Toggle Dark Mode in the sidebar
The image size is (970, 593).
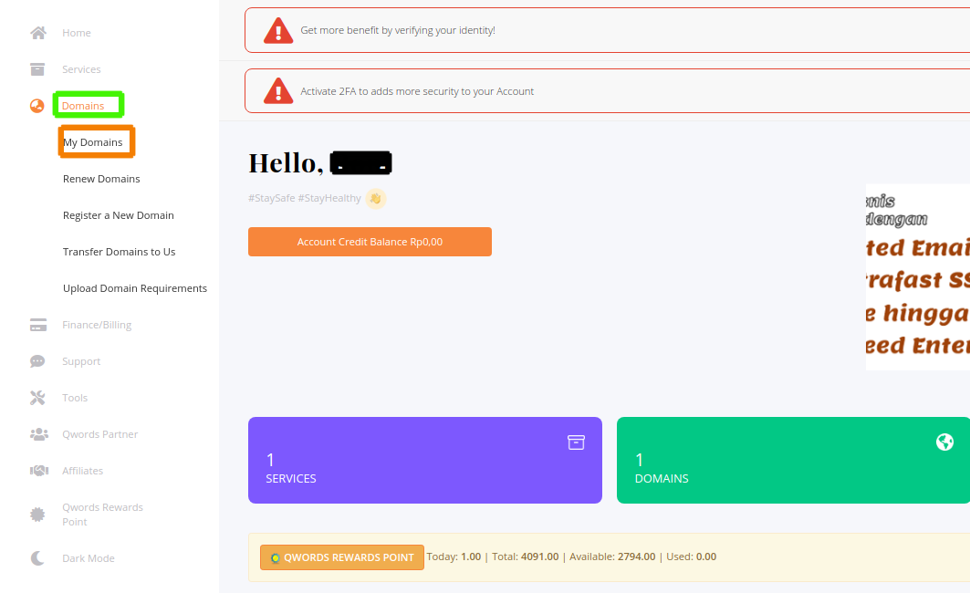click(37, 557)
